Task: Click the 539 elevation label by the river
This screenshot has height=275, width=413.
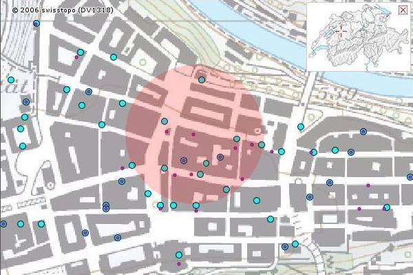Action: click(x=338, y=94)
